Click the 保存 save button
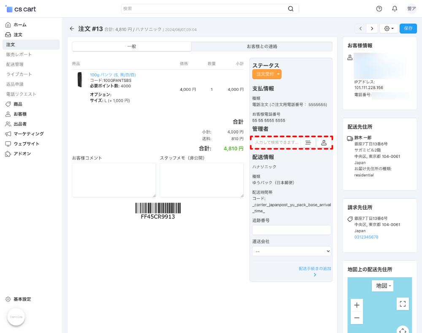Image resolution: width=422 pixels, height=333 pixels. tap(408, 29)
